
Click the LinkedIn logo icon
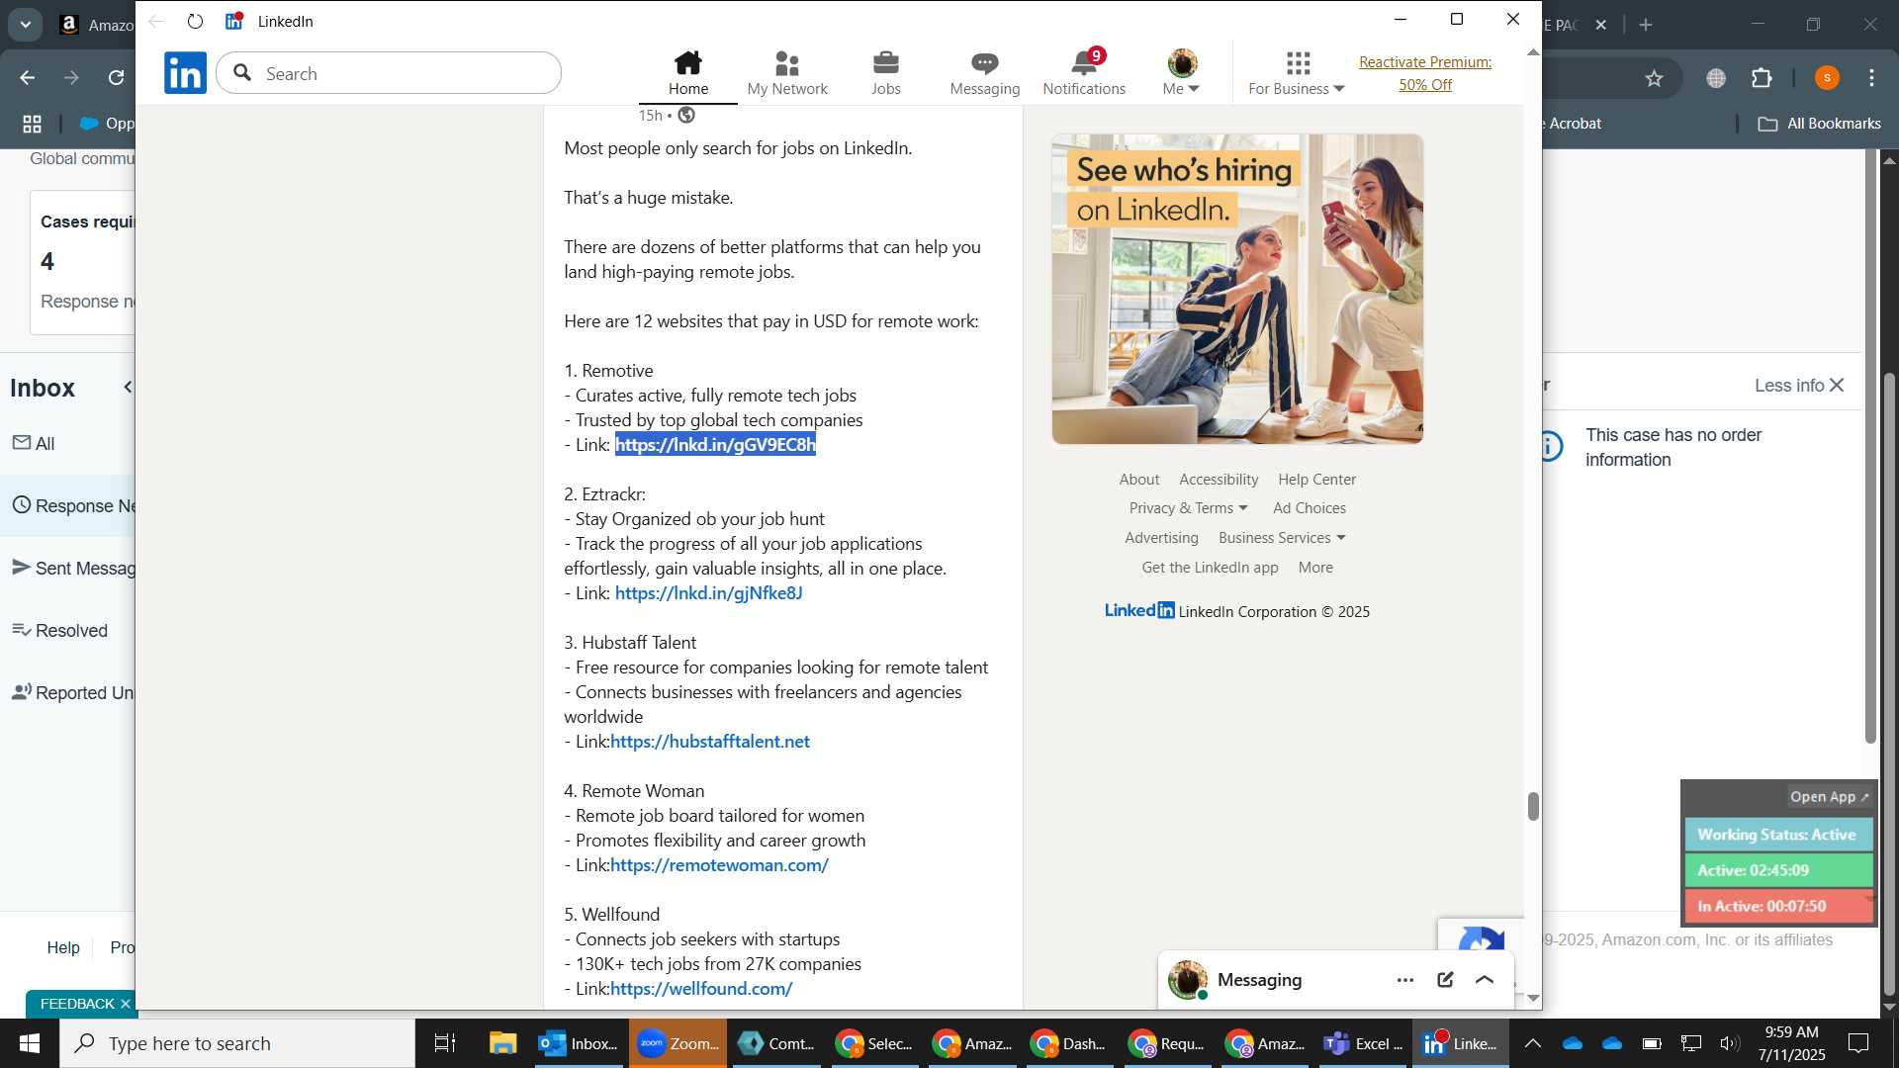(185, 73)
